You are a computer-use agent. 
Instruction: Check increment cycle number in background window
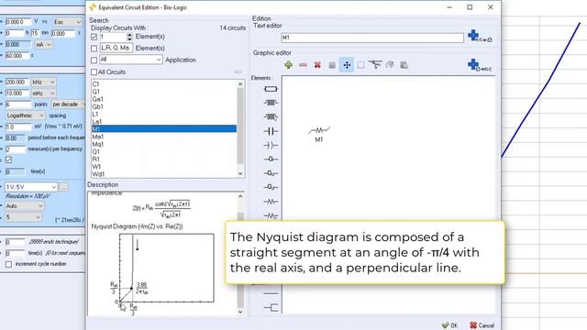(8, 264)
